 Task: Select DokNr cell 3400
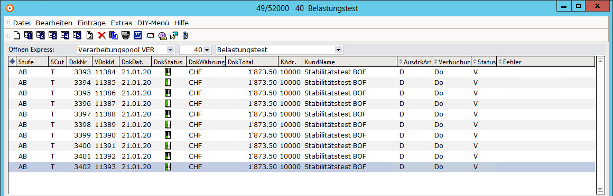(x=82, y=145)
